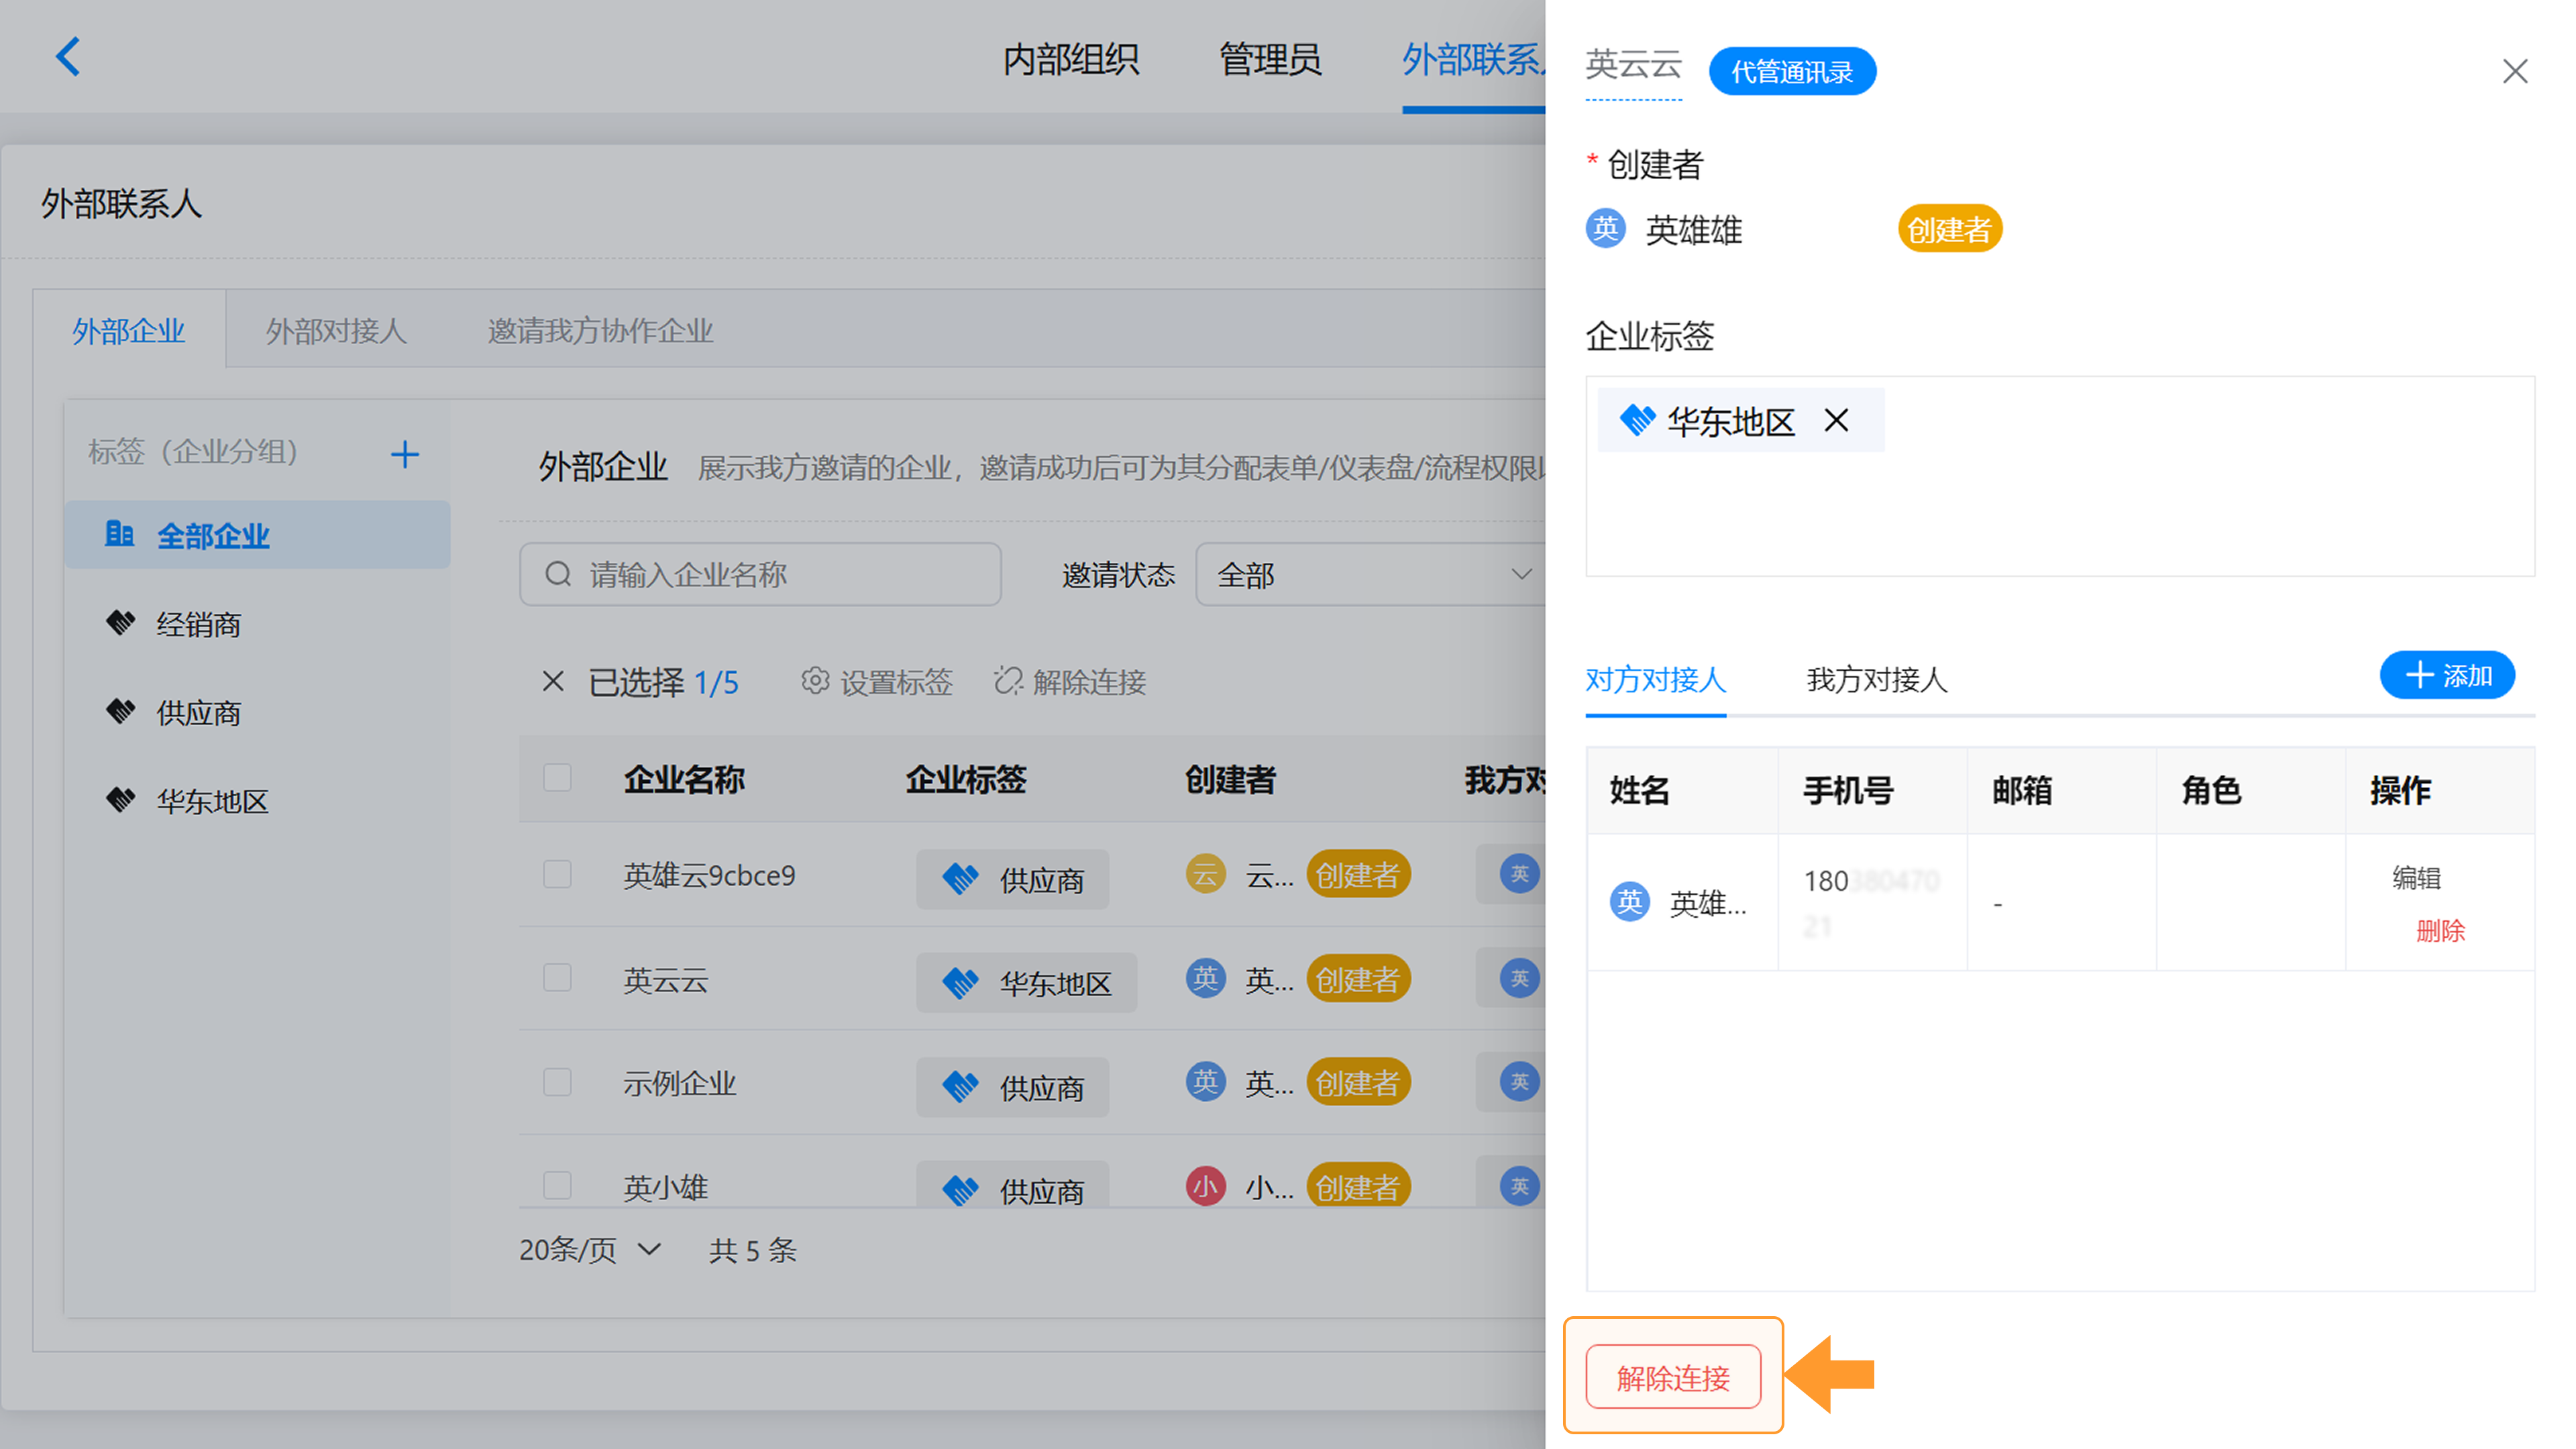2576x1449 pixels.
Task: Click inside the 企业标签 tag input area
Action: pos(2060,476)
